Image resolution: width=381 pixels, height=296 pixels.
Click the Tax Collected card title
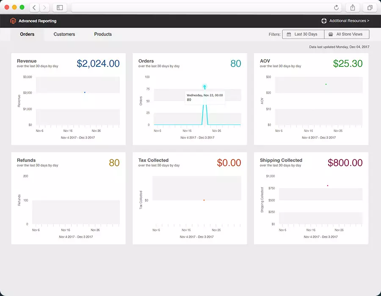click(153, 160)
